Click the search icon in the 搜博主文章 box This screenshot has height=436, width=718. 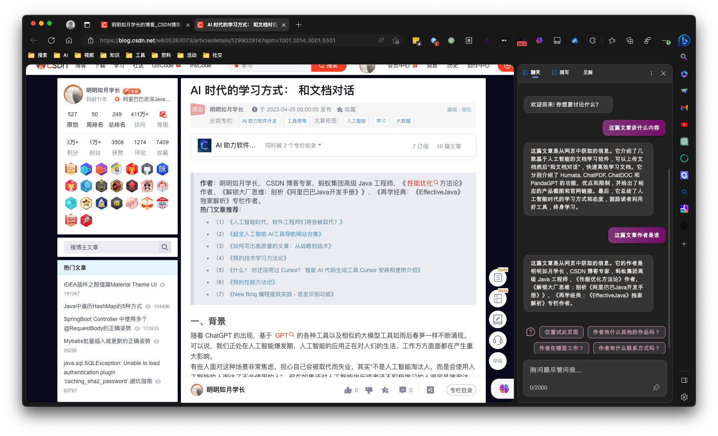(x=165, y=247)
